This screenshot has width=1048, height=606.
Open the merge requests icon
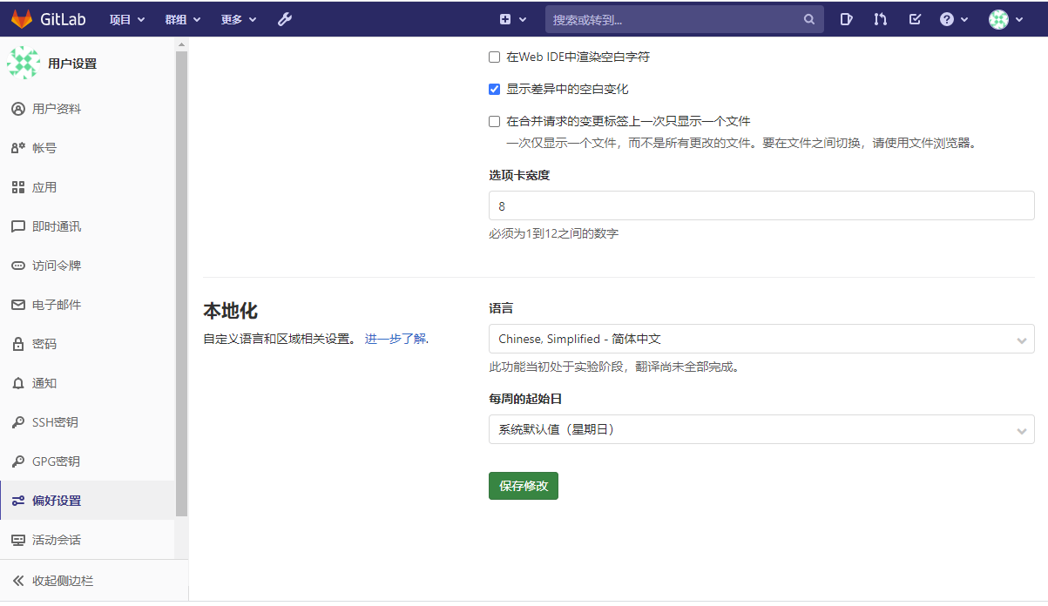click(x=881, y=19)
